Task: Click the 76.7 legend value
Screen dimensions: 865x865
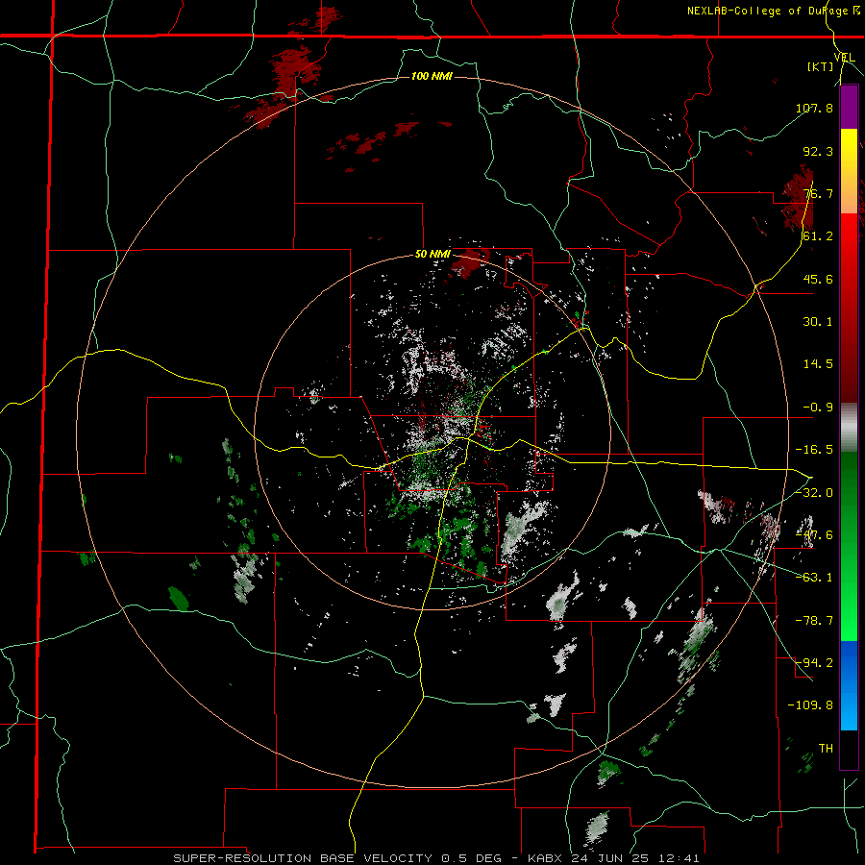Action: [x=818, y=193]
